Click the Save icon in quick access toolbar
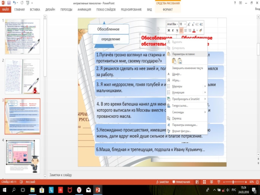260x195 pixels. pos(9,3)
